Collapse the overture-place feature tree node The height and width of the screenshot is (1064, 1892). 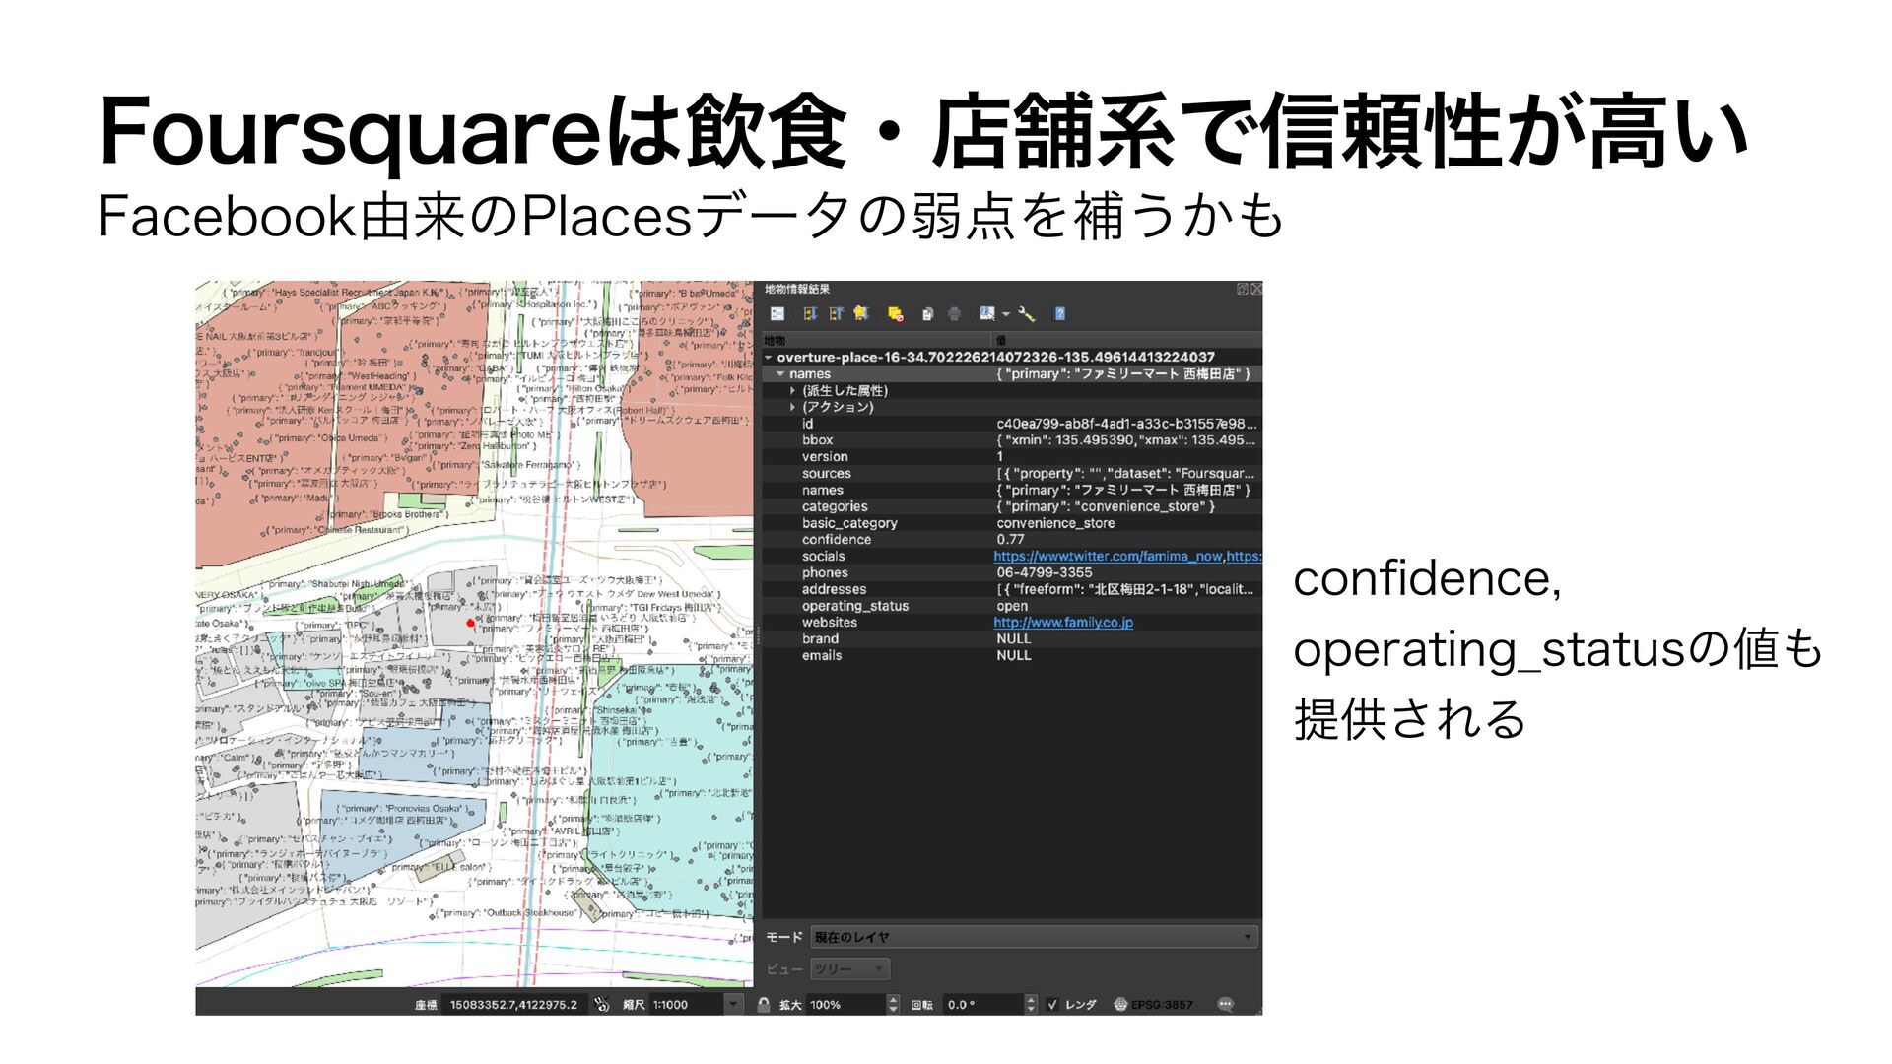[769, 358]
